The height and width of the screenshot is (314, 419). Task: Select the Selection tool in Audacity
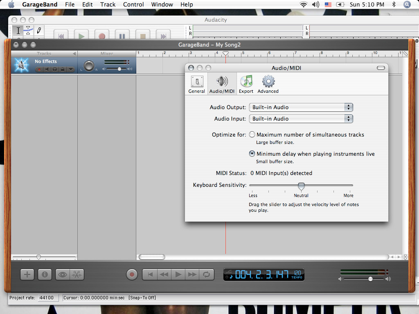(x=18, y=30)
